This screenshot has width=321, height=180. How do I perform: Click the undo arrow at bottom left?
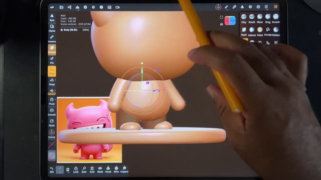click(x=52, y=169)
